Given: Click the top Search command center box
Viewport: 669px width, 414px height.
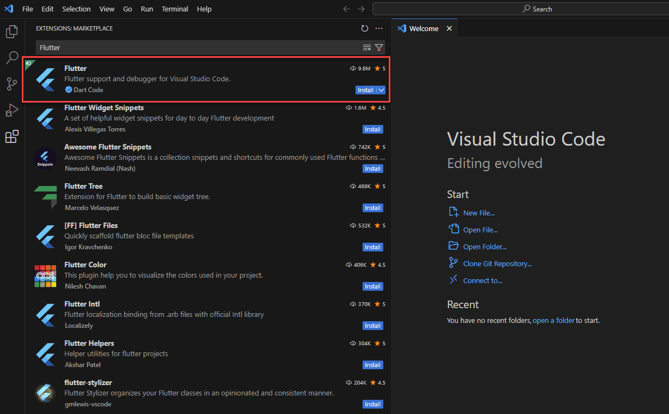Looking at the screenshot, I should (x=521, y=9).
